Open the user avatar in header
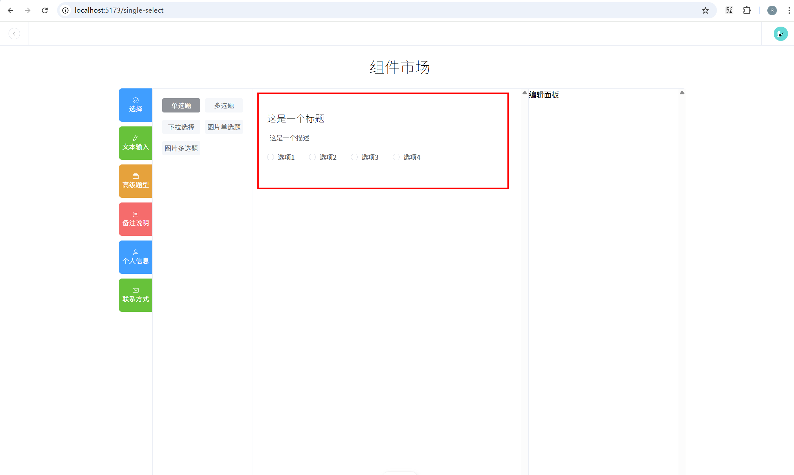The image size is (794, 475). 780,34
